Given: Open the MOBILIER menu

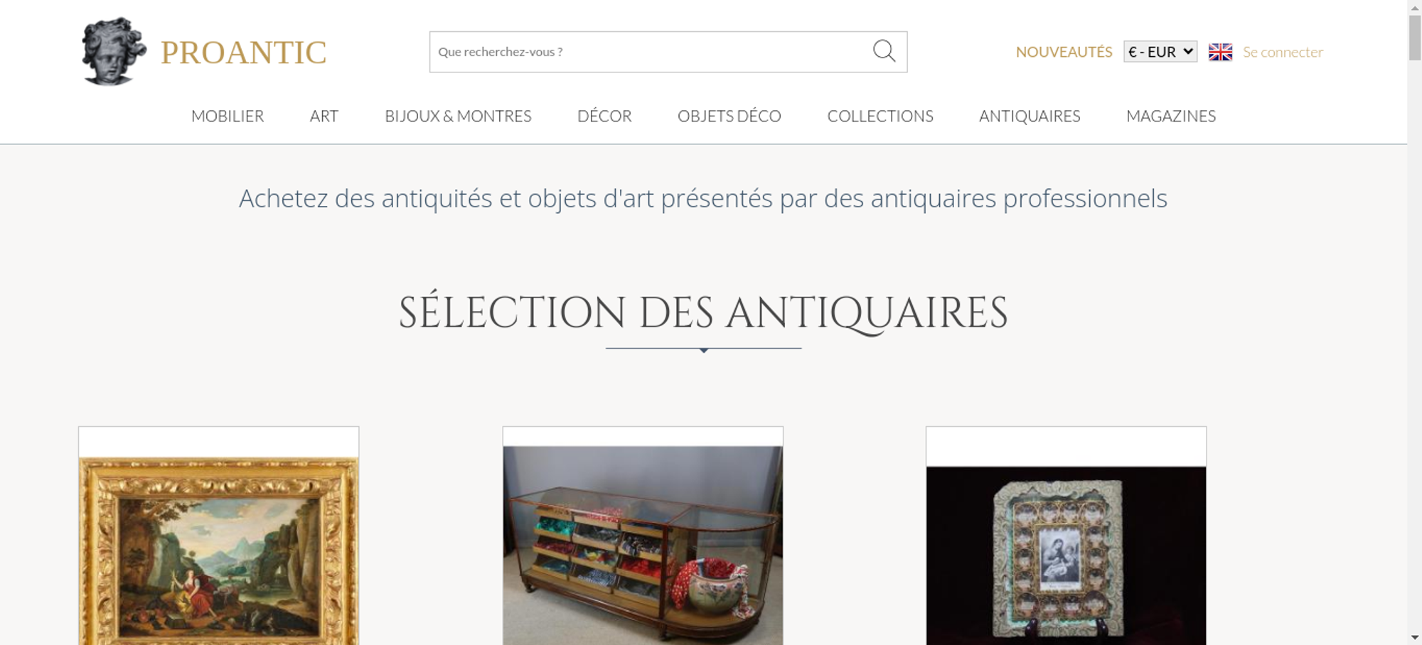Looking at the screenshot, I should click(x=228, y=116).
